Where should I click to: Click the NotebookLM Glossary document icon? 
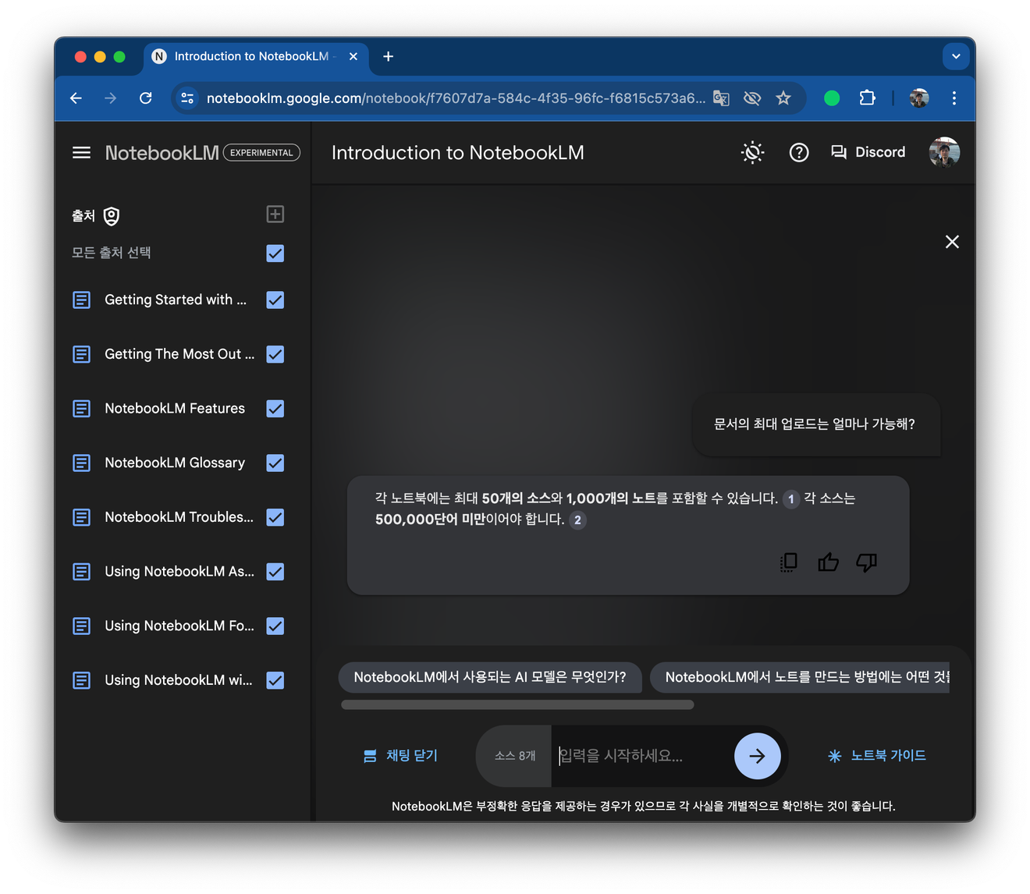pos(82,463)
